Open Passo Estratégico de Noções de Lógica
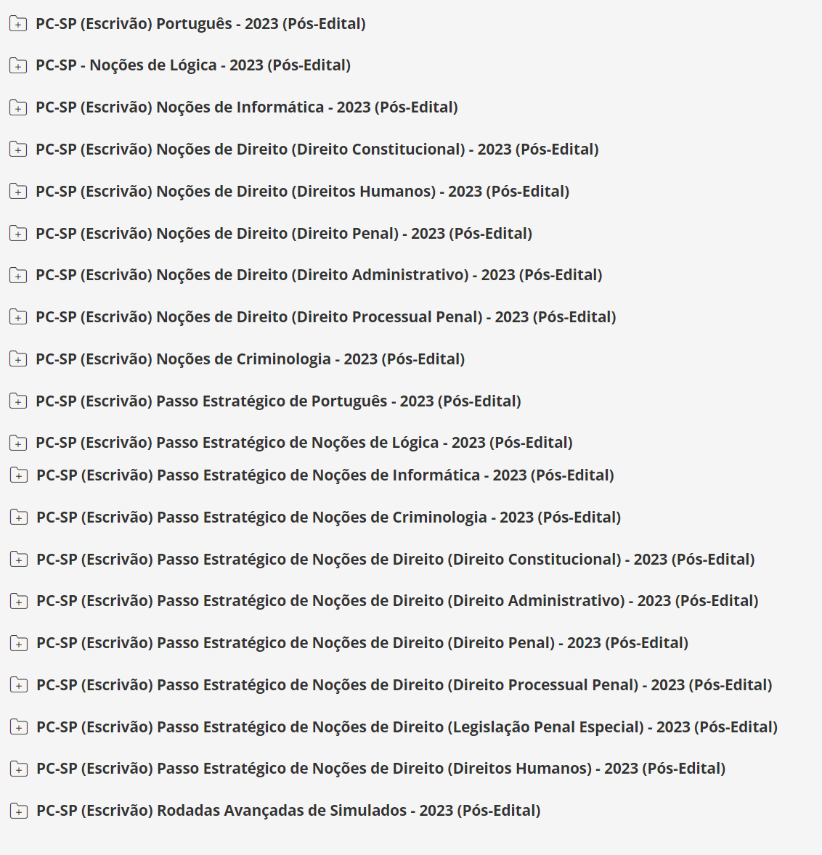Viewport: 822px width, 855px height. tap(304, 443)
